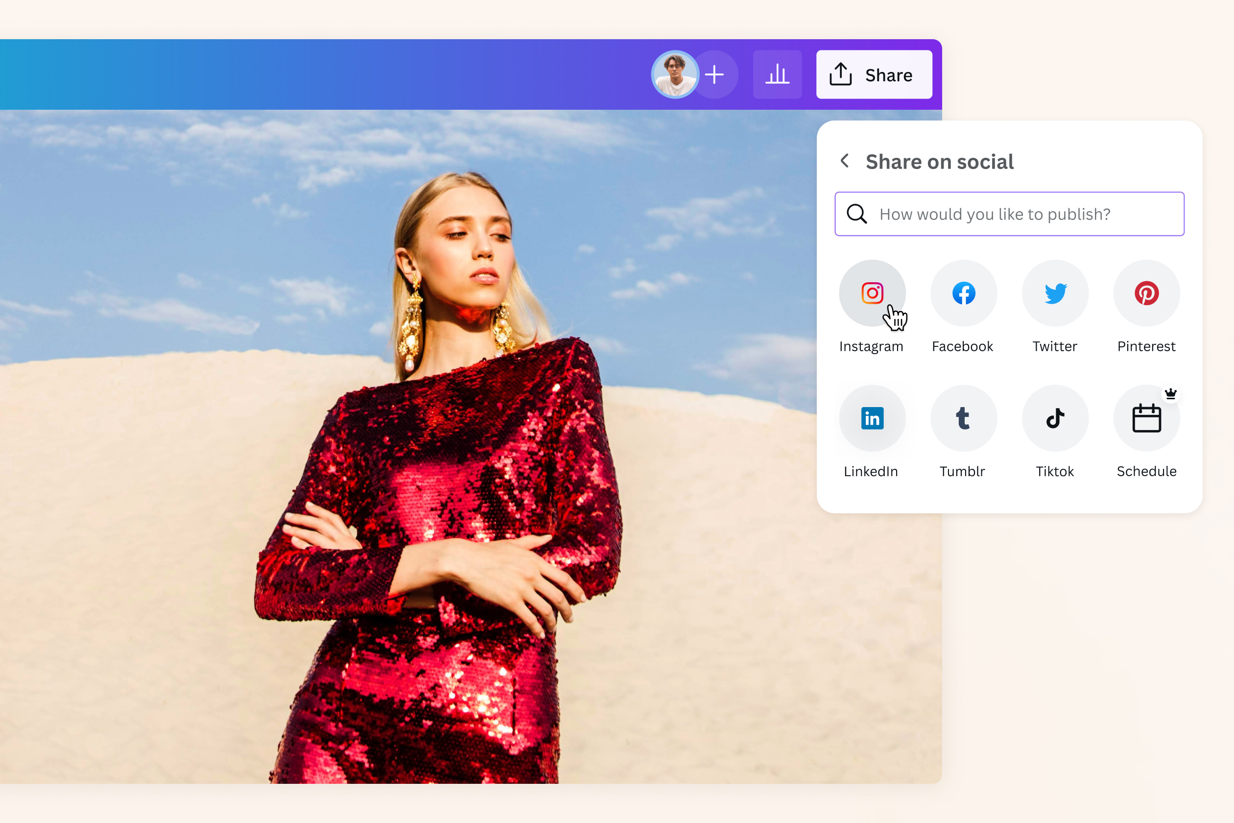Image resolution: width=1234 pixels, height=823 pixels.
Task: Select the Twitter bird icon
Action: (x=1055, y=293)
